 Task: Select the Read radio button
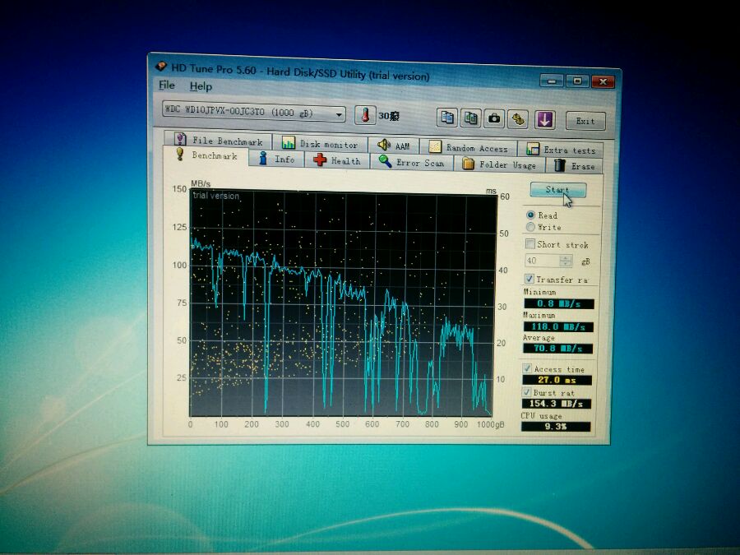[x=530, y=215]
